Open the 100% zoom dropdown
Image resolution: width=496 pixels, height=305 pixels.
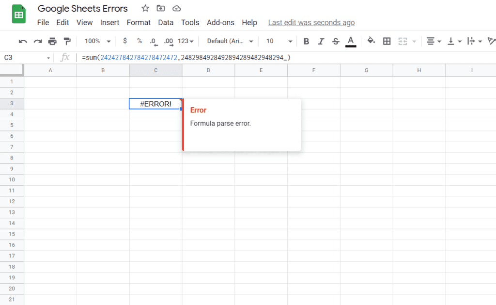tap(97, 41)
